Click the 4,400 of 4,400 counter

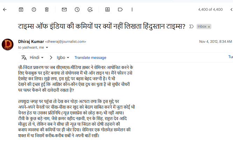[x=210, y=9]
